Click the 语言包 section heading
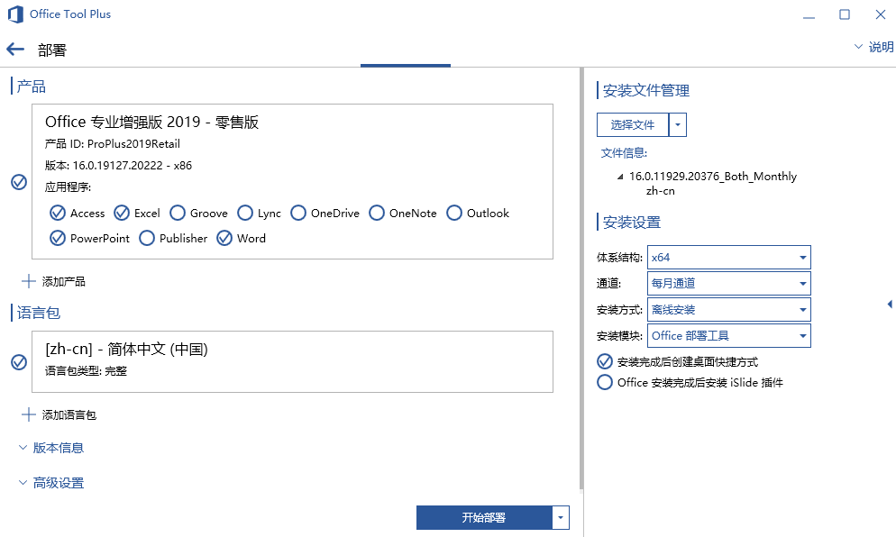This screenshot has width=896, height=537. pos(38,313)
